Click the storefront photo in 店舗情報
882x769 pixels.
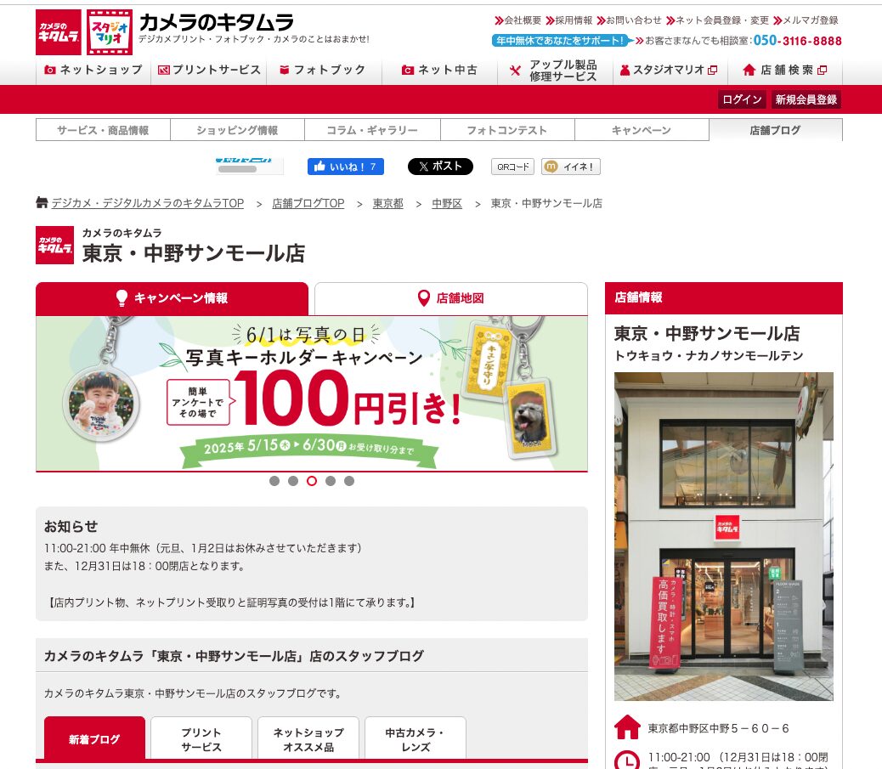(x=724, y=536)
